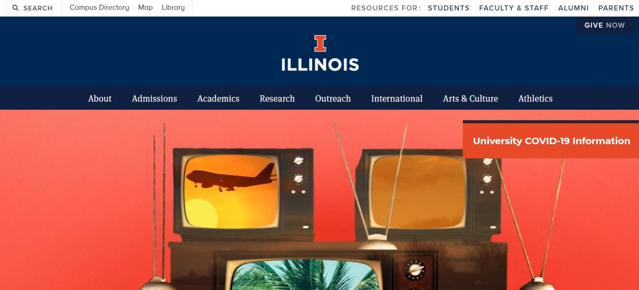Viewport: 639px width, 290px height.
Task: Click the search magnifying glass icon
Action: [15, 8]
